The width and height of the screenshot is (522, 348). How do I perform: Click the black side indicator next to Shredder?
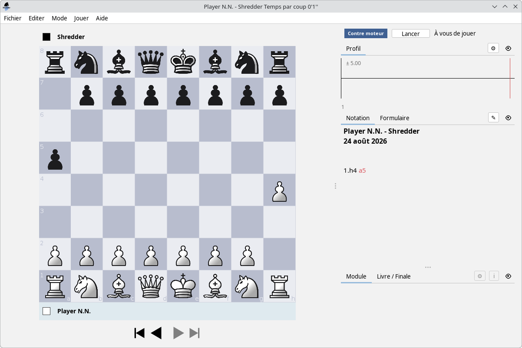(46, 37)
